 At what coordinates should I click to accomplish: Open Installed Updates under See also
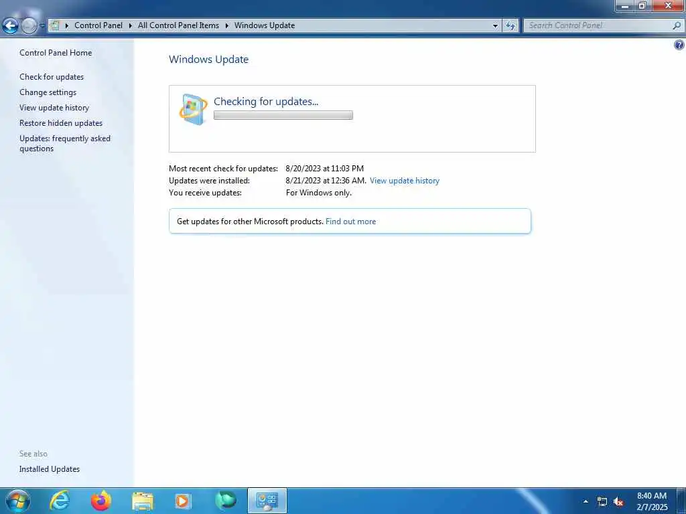coord(50,469)
